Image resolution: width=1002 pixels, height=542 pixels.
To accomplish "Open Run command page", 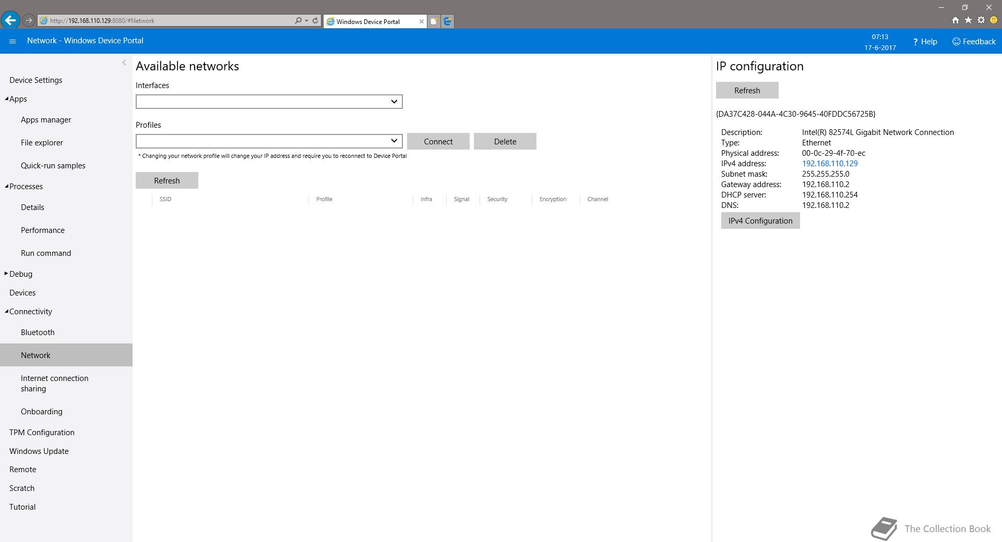I will (x=46, y=253).
